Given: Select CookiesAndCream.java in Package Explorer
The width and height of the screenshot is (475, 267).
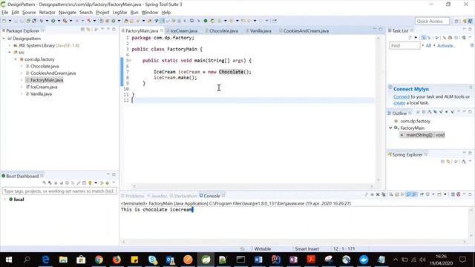Looking at the screenshot, I should pos(53,73).
